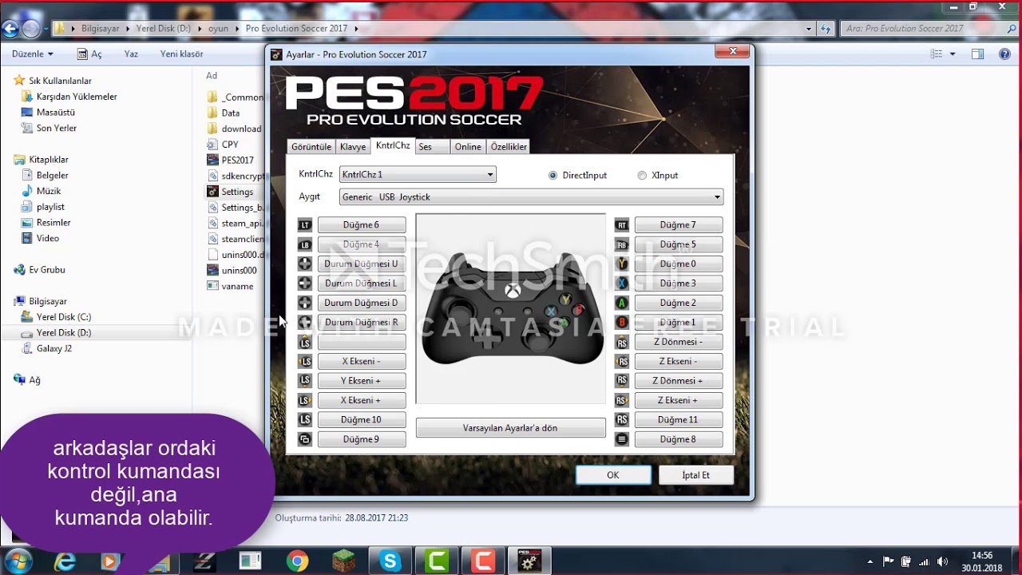Open the Windows Start menu
This screenshot has width=1022, height=575.
coord(18,561)
